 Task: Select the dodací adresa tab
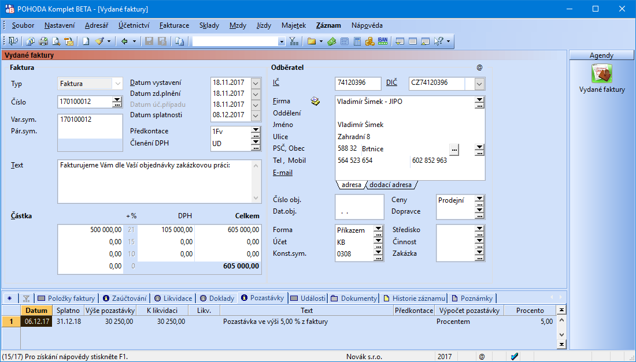tap(391, 185)
